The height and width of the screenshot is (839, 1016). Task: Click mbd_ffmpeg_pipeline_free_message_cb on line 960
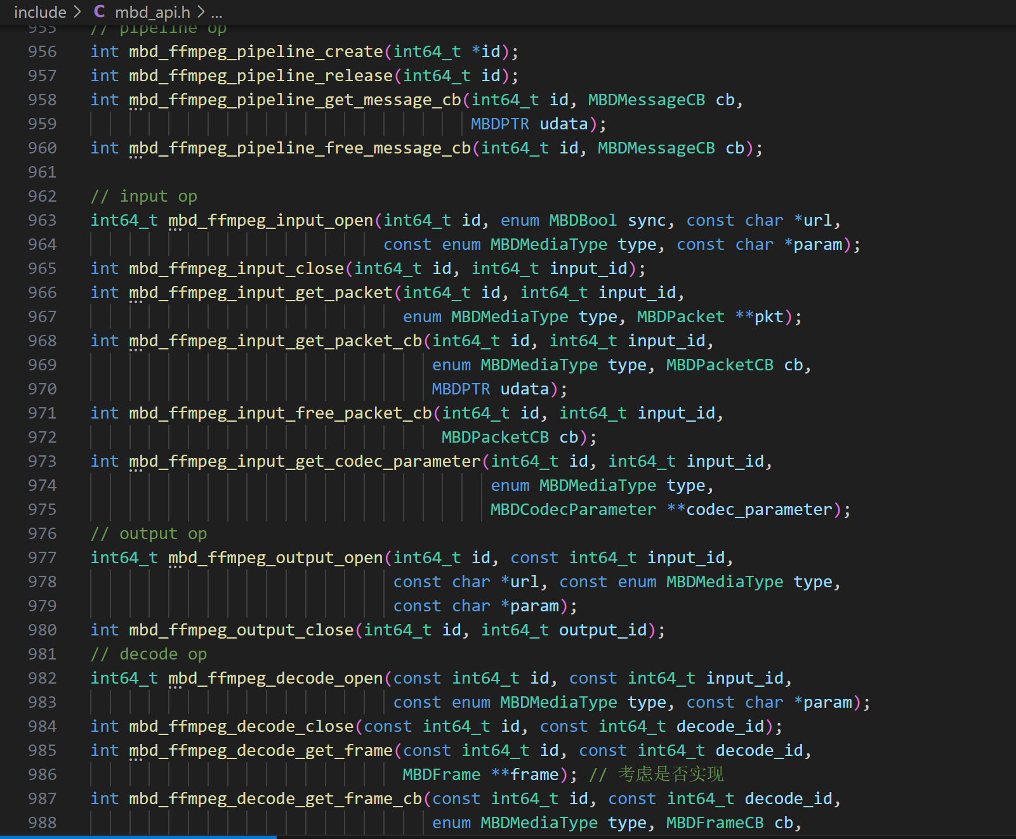click(x=300, y=148)
